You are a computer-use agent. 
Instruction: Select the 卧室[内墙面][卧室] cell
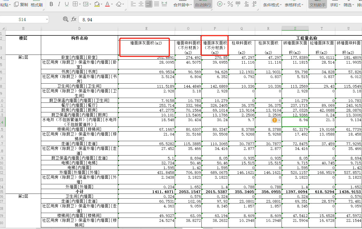click(x=79, y=57)
